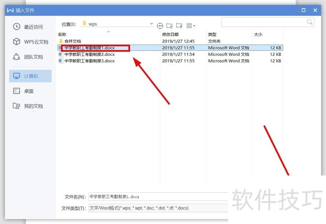Select file 中学教职工考勤制度2.docx
Screen dimensions: 326x224
tap(170, 54)
